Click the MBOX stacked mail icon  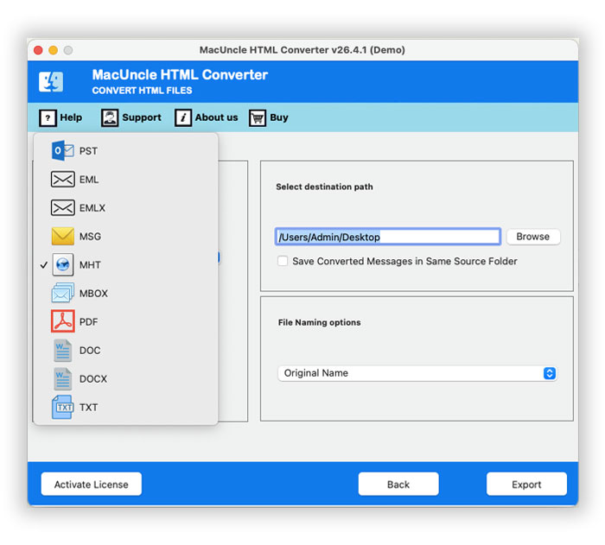(x=62, y=293)
